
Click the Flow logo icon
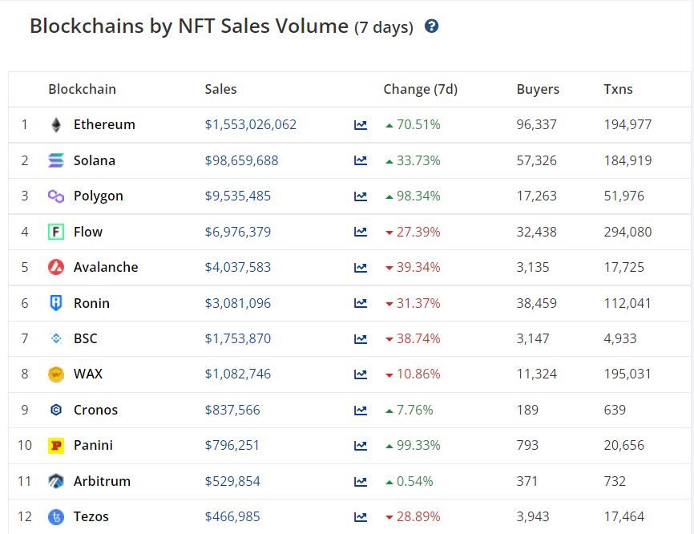(56, 232)
